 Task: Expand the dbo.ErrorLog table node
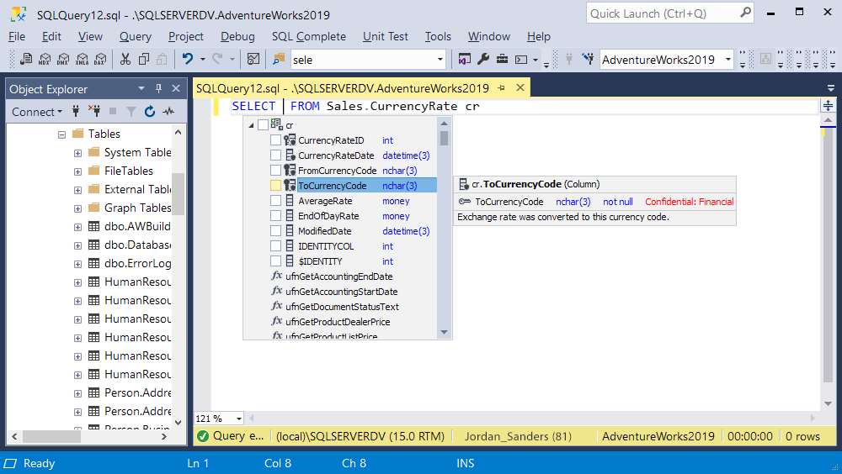[77, 264]
